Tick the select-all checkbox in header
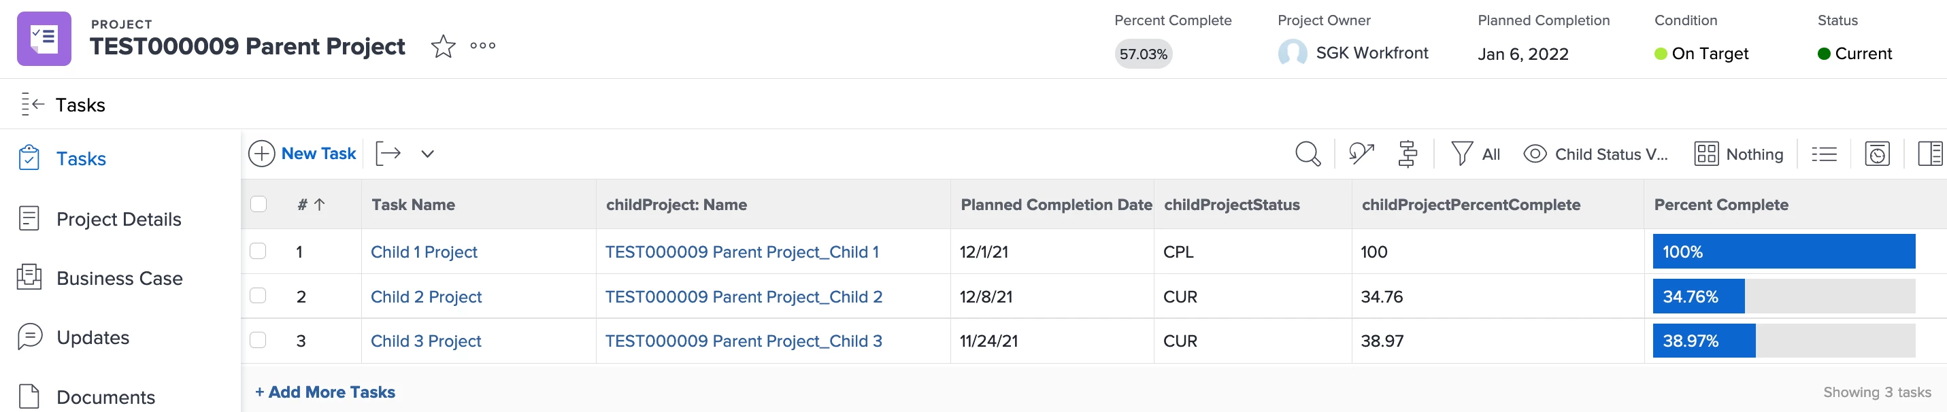 point(259,204)
